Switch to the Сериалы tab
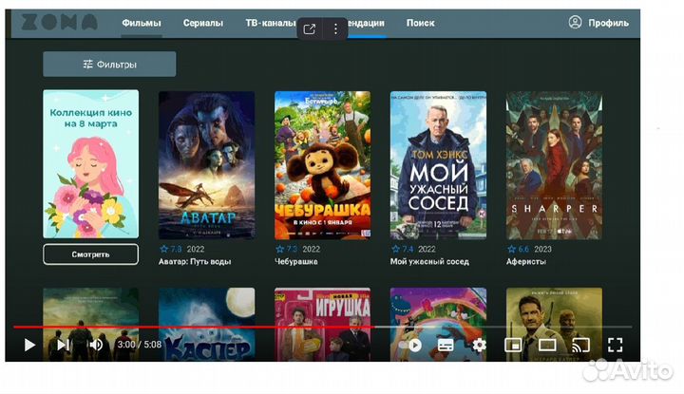 pos(203,23)
